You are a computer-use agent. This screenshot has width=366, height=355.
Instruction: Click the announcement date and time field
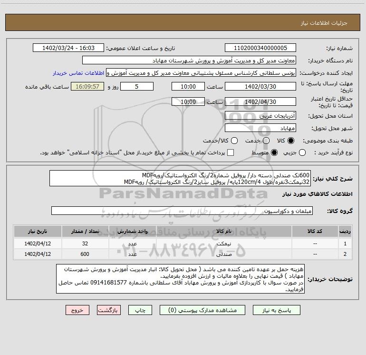68,48
